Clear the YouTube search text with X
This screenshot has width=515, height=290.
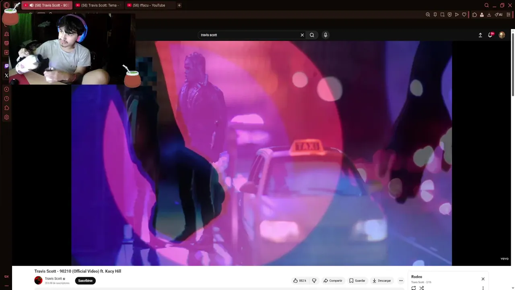point(302,35)
